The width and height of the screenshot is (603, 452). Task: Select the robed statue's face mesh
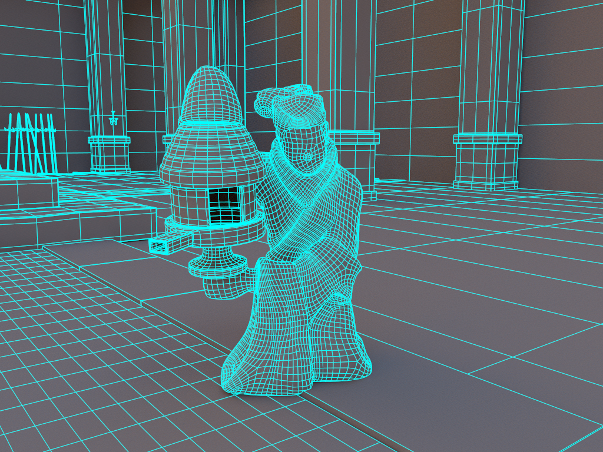(x=305, y=148)
